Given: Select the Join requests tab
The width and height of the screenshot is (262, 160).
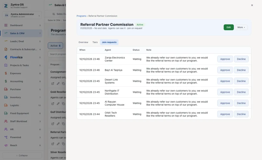Looking at the screenshot, I should click(109, 42).
